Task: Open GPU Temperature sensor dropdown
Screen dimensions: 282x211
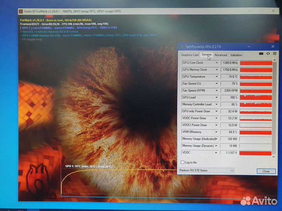Action: [x=217, y=77]
